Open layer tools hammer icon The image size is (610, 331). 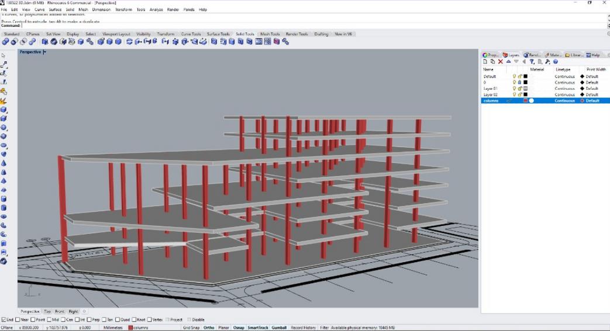(x=548, y=62)
